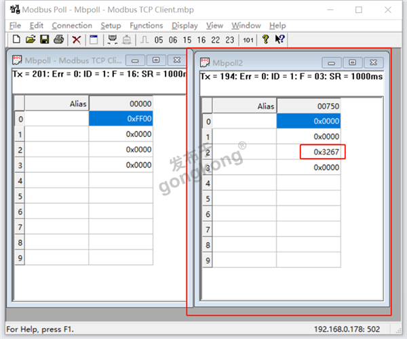Open the File menu
407x339 pixels.
click(15, 25)
